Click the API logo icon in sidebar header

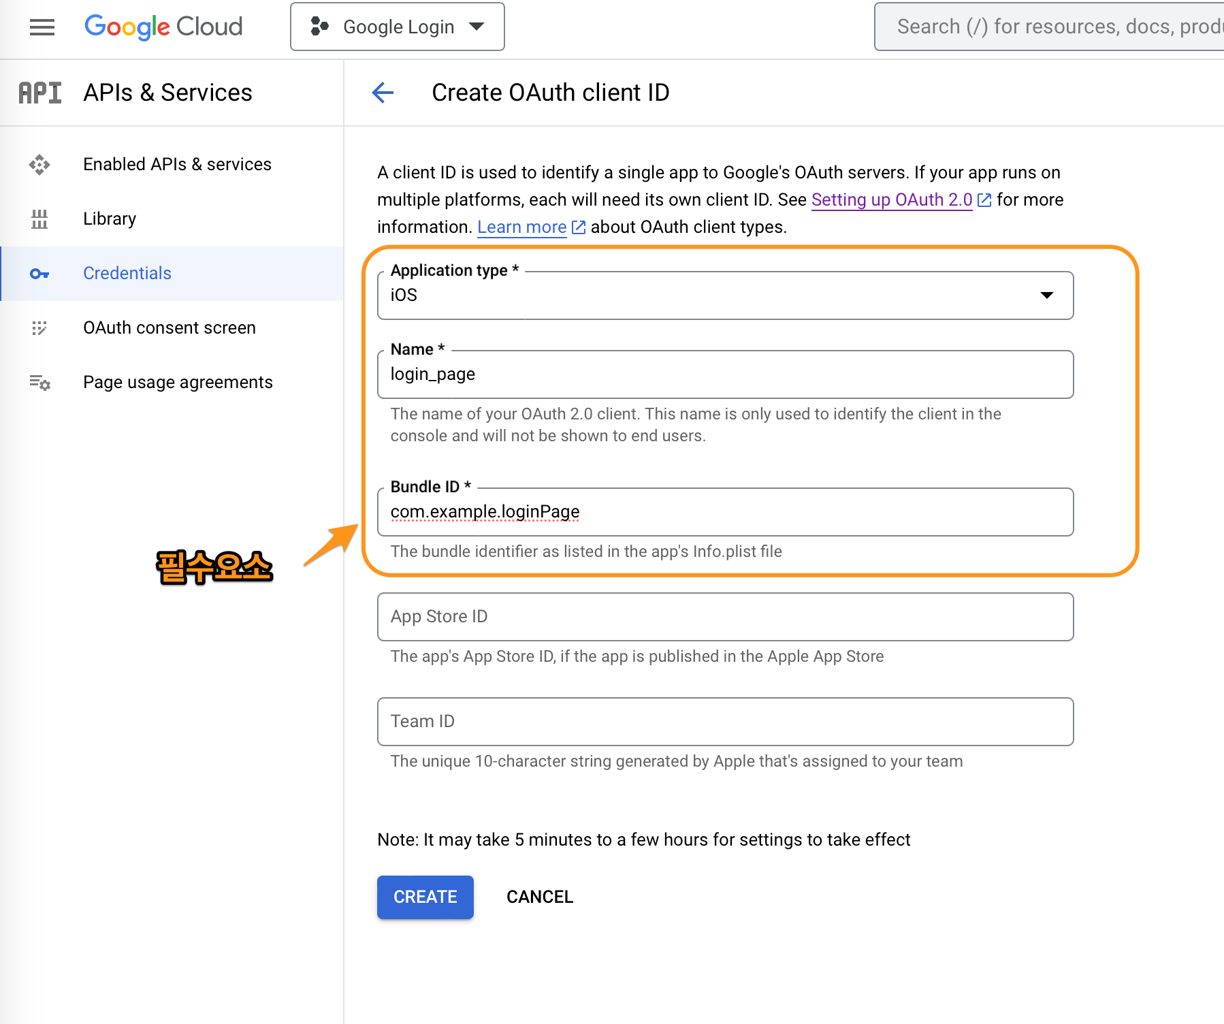click(x=40, y=93)
